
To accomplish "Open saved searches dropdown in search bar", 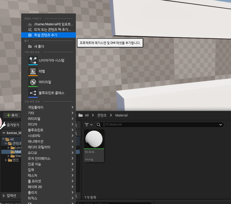I will pyautogui.click(x=220, y=125).
